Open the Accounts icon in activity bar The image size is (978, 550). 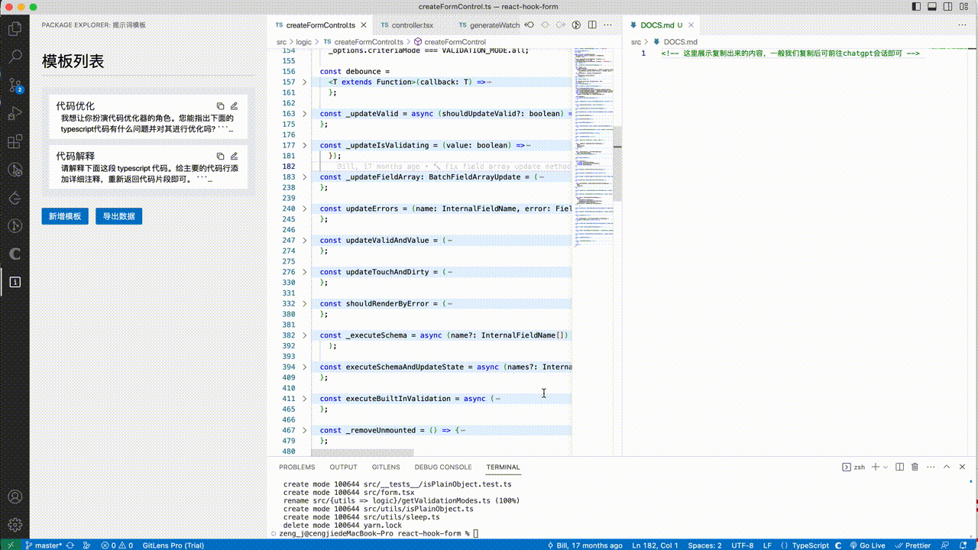pyautogui.click(x=15, y=497)
